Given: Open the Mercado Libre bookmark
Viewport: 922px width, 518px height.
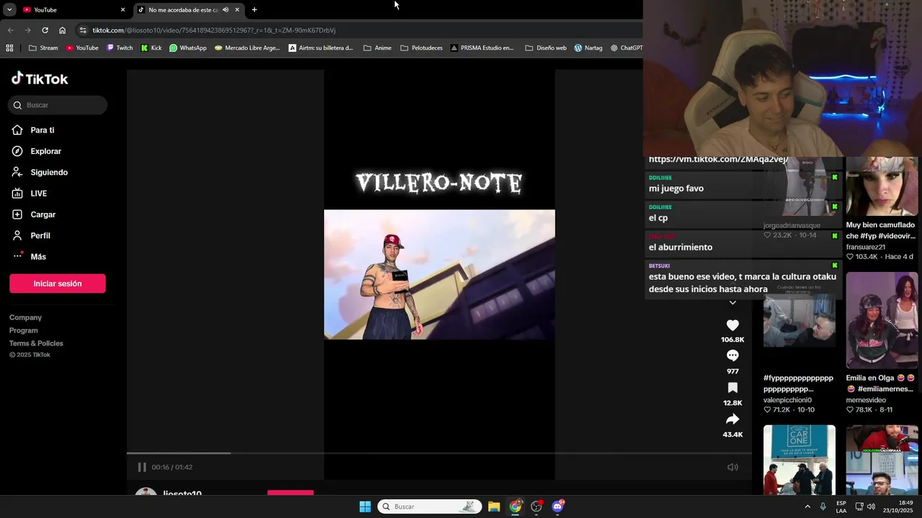Looking at the screenshot, I should [247, 48].
